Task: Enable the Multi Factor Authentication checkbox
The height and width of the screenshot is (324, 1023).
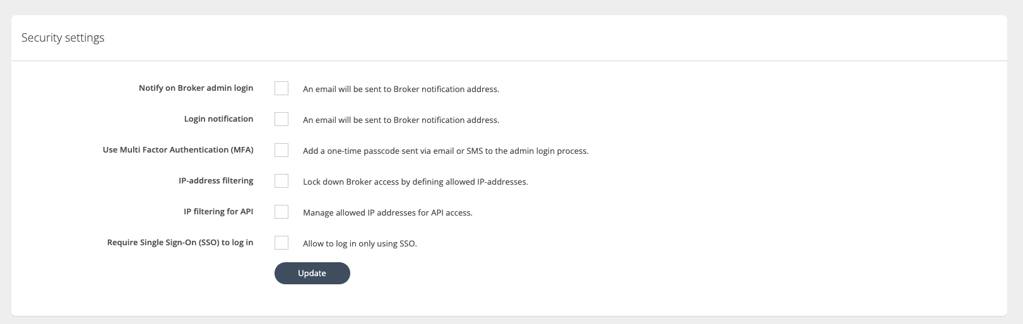Action: tap(281, 150)
